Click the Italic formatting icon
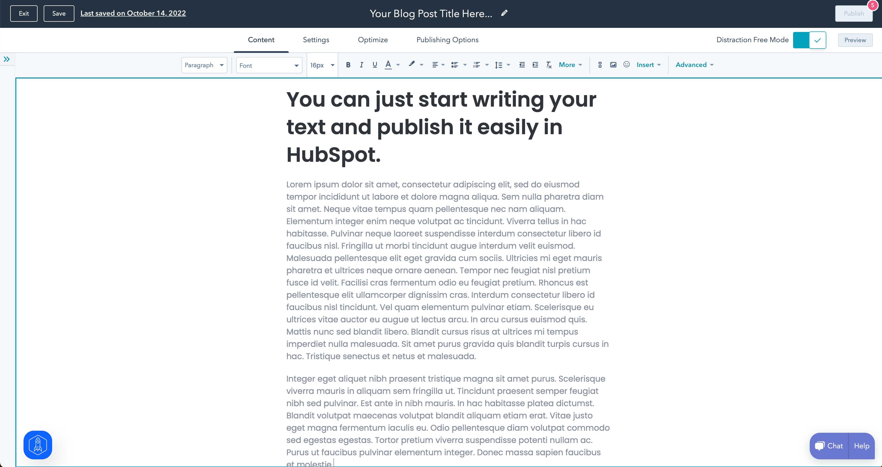 (361, 65)
